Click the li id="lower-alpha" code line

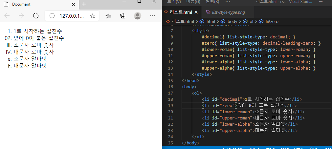click(250, 124)
